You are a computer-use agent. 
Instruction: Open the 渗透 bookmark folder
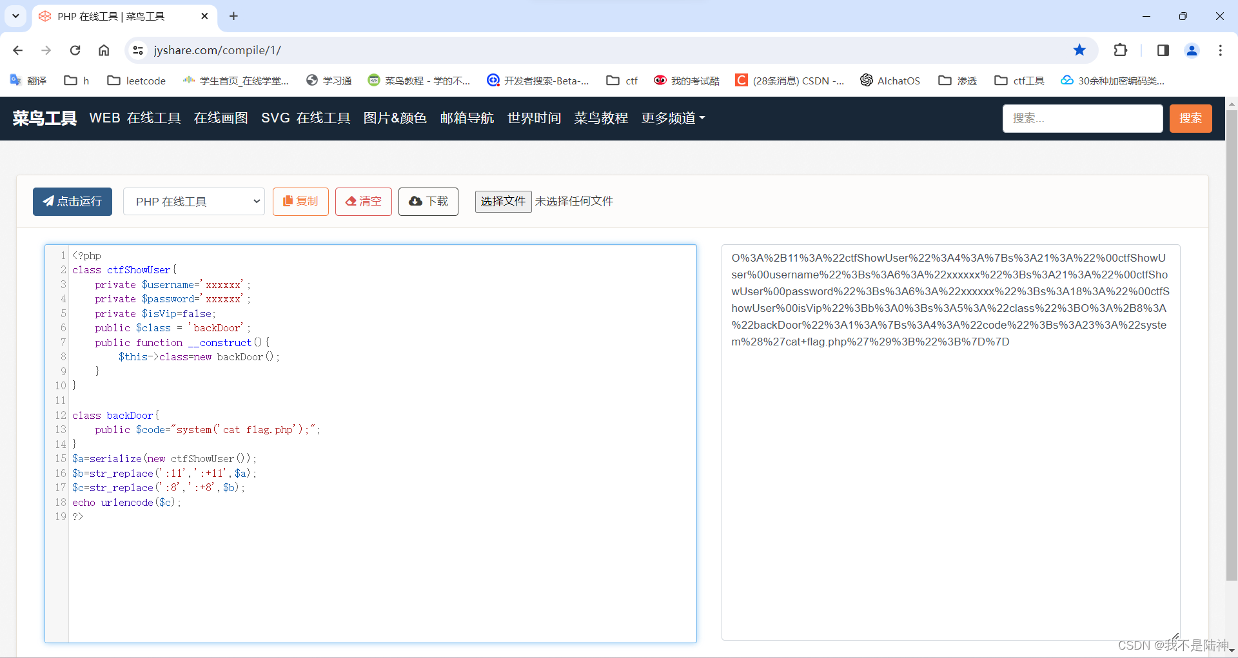pyautogui.click(x=958, y=81)
